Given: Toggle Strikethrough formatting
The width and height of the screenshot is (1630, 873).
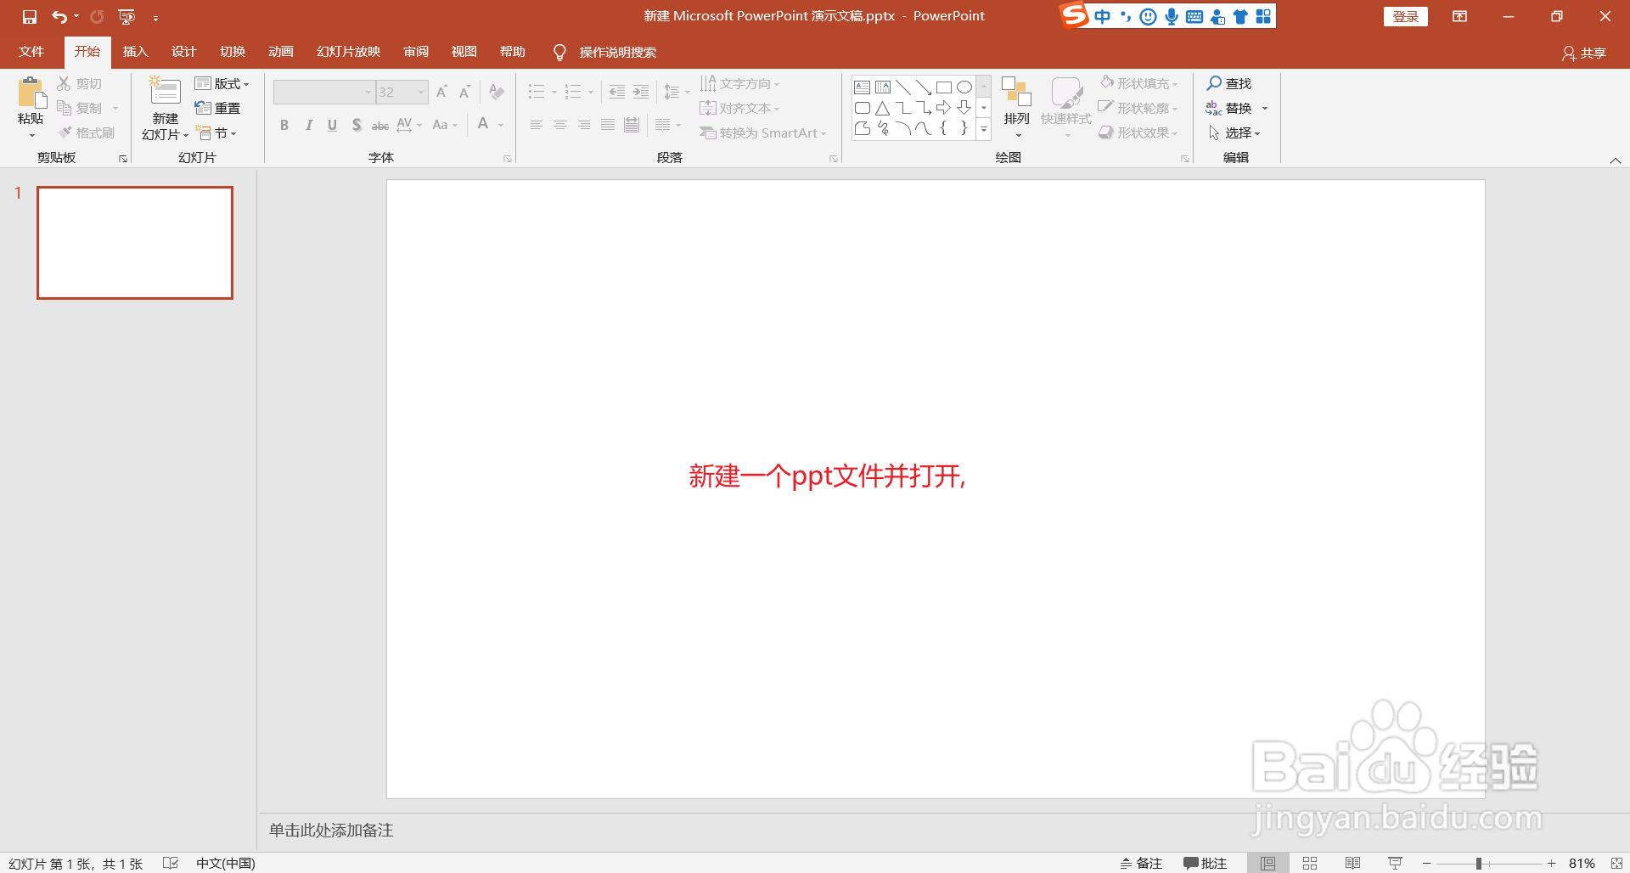Looking at the screenshot, I should [380, 126].
